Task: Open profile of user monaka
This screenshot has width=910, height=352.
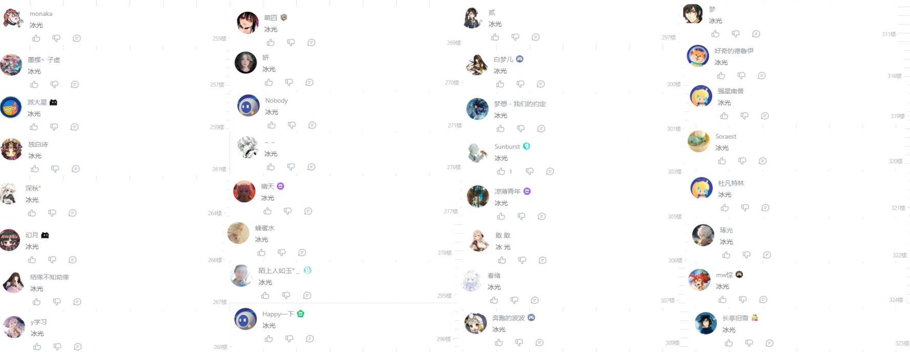Action: (41, 14)
